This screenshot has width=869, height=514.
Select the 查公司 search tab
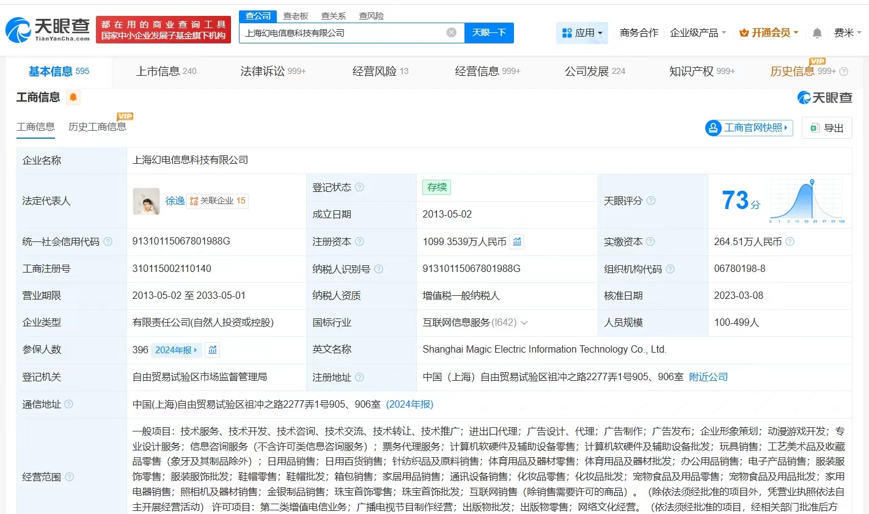click(258, 16)
